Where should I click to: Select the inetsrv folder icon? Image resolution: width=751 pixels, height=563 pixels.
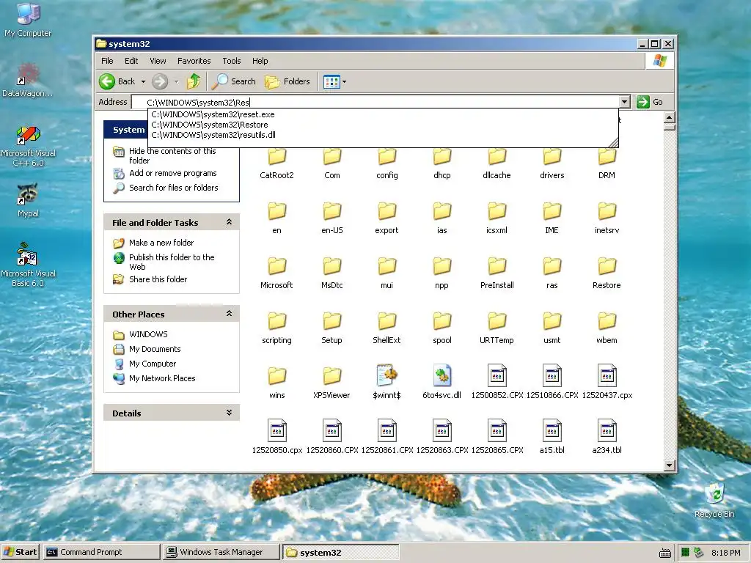pos(607,212)
